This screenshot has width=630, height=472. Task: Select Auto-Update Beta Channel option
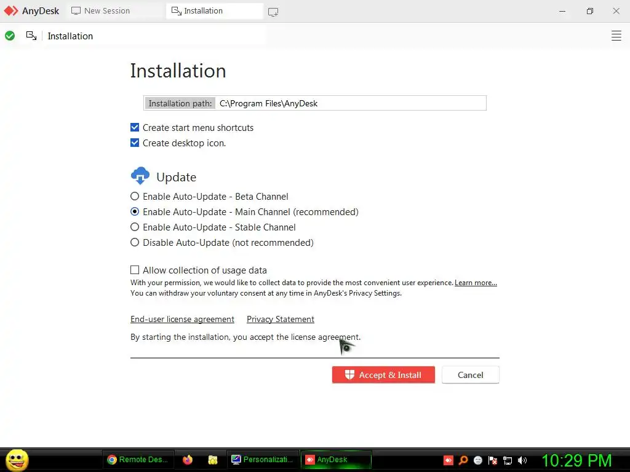[135, 196]
